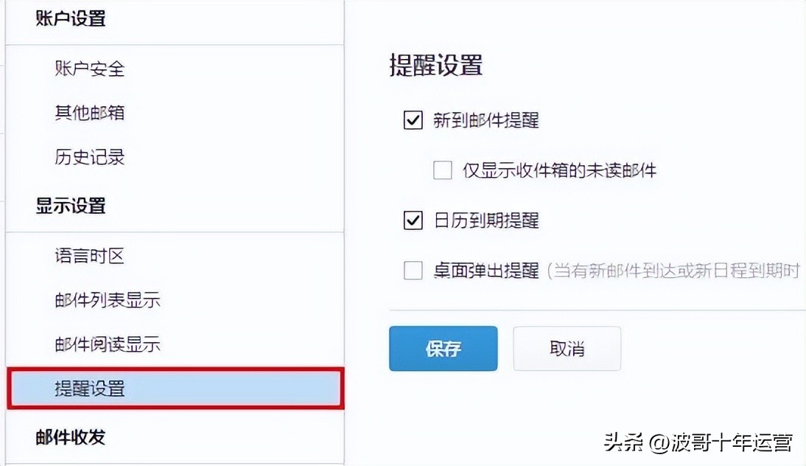
Task: Uncheck 日历到期提醒 reminder
Action: [413, 220]
